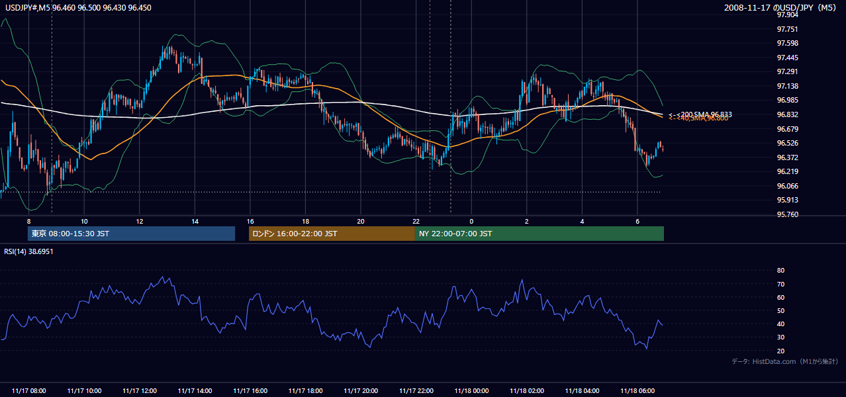
Task: Click the RSI scale value 60
Action: pos(780,297)
